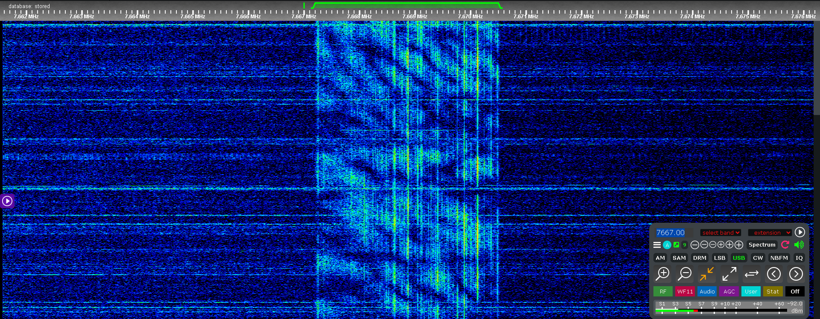The image size is (820, 319).
Task: Zoom out waterfall with magnifier minus
Action: tap(685, 274)
